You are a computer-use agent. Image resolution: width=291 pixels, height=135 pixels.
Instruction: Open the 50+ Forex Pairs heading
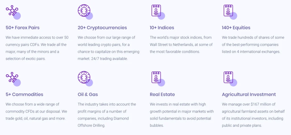[x=23, y=28]
